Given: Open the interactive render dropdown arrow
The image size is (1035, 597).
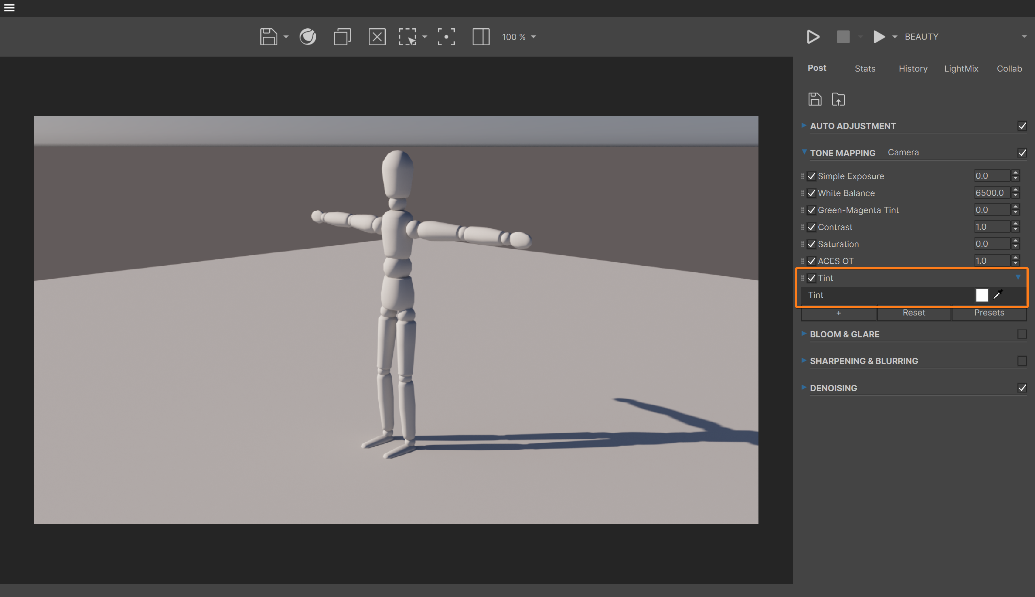Looking at the screenshot, I should (x=895, y=37).
